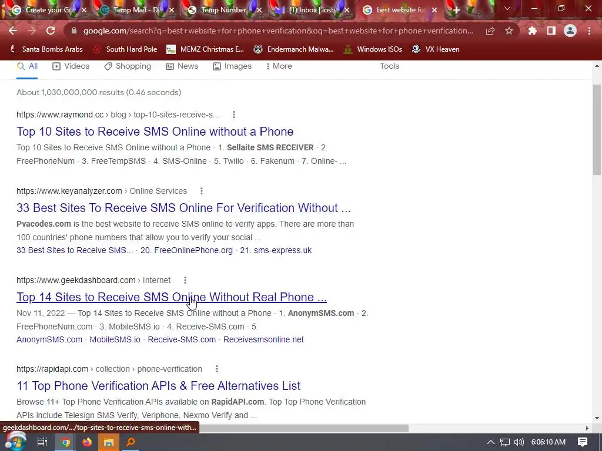Open 'Endermanch Malwa...' bookmark
Screen dimensions: 602x451
click(x=294, y=49)
